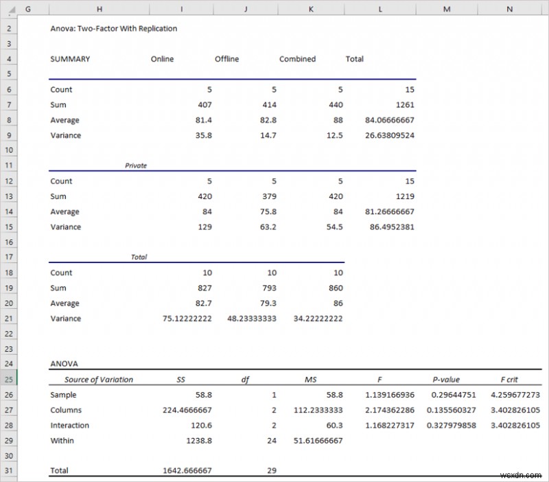The width and height of the screenshot is (549, 482).
Task: Select the 'Online' column label cell
Action: [x=163, y=59]
